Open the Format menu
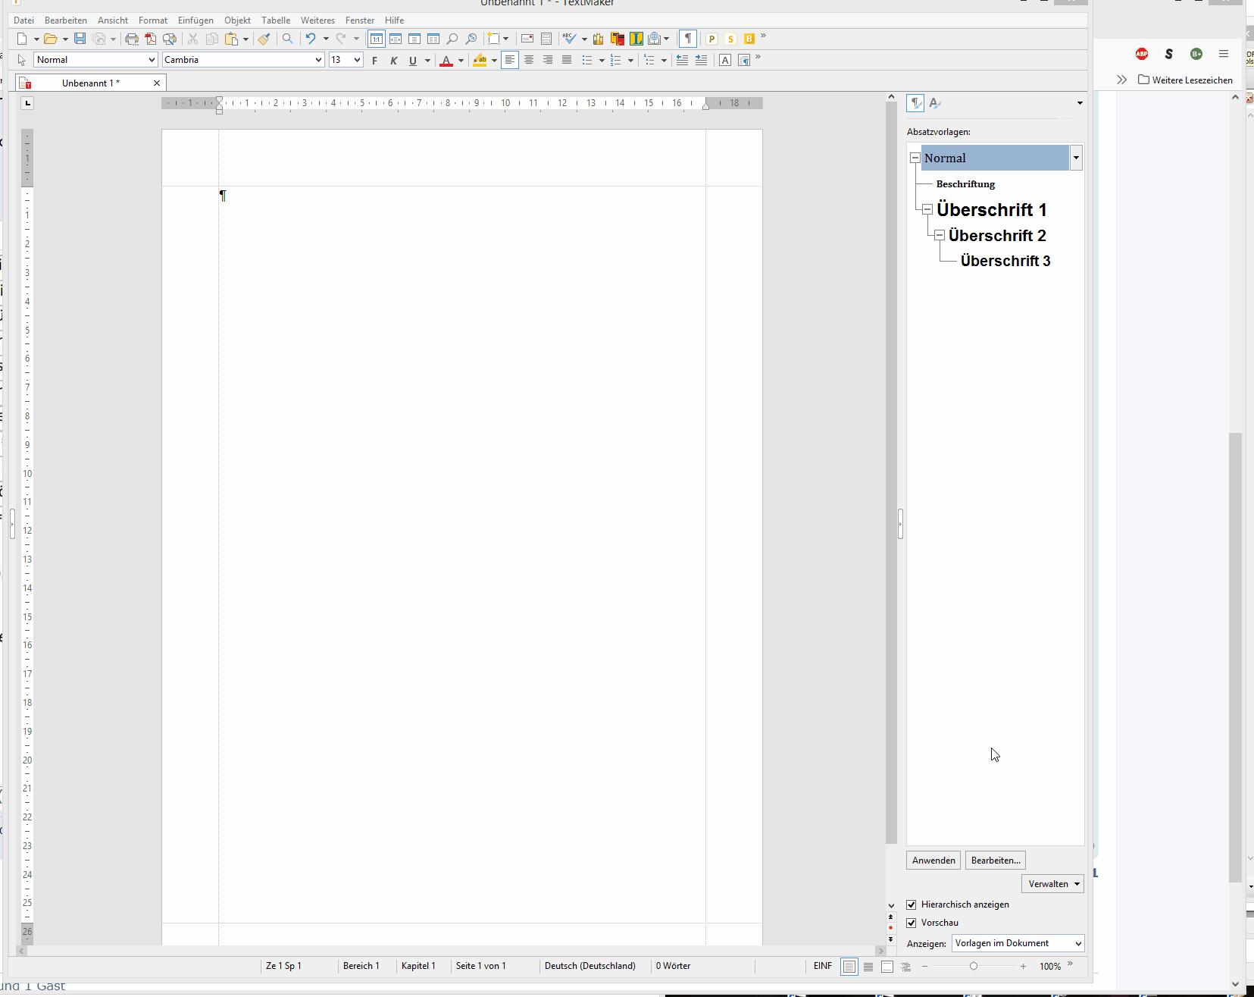The height and width of the screenshot is (997, 1254). click(153, 20)
